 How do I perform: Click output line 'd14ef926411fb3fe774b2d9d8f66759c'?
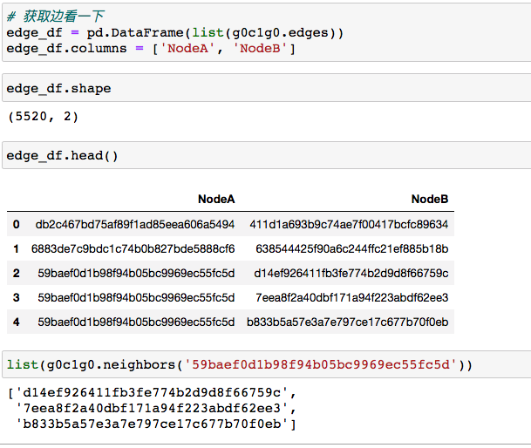(x=152, y=392)
